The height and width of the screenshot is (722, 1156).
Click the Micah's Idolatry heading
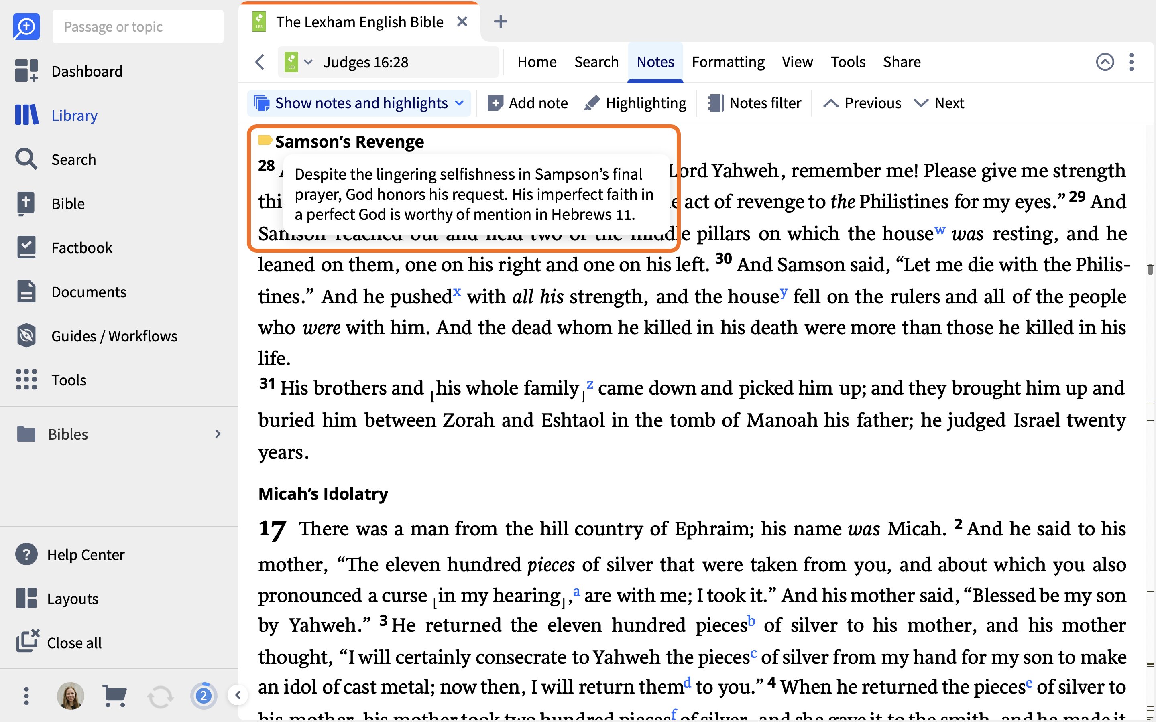(x=323, y=494)
